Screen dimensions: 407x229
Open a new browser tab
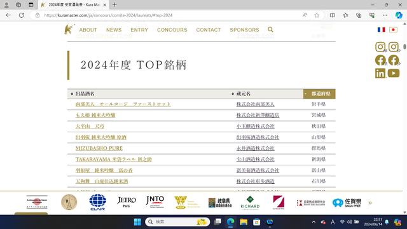pyautogui.click(x=114, y=4)
